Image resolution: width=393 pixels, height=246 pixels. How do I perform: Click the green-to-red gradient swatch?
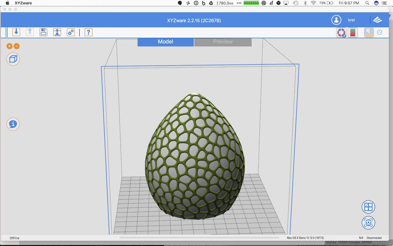pyautogui.click(x=353, y=32)
